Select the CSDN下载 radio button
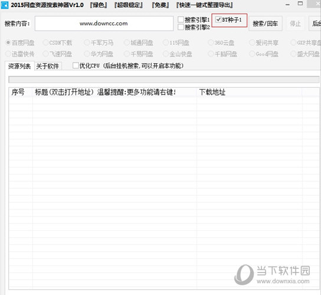This screenshot has height=295, width=321. [45, 43]
